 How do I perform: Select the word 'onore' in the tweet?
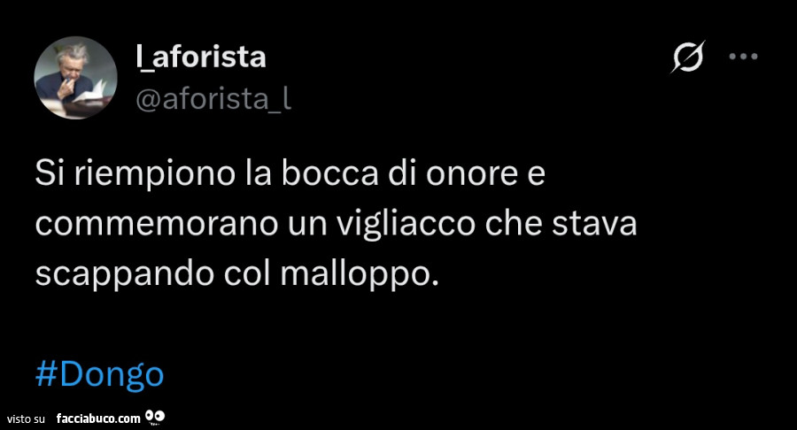click(x=466, y=173)
